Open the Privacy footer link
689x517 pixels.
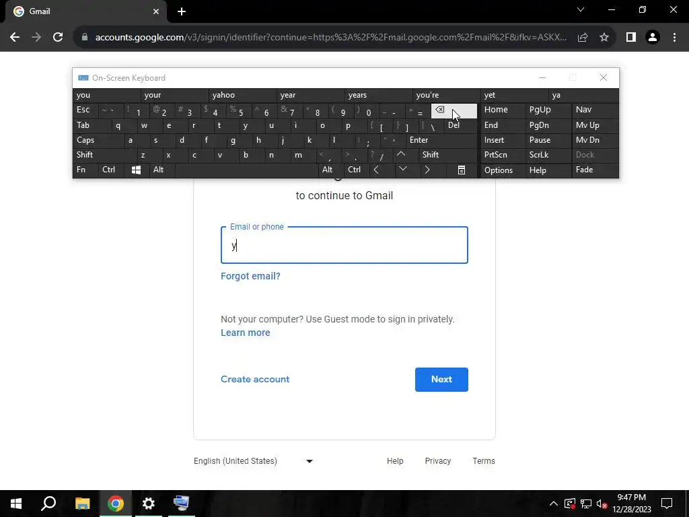click(437, 461)
